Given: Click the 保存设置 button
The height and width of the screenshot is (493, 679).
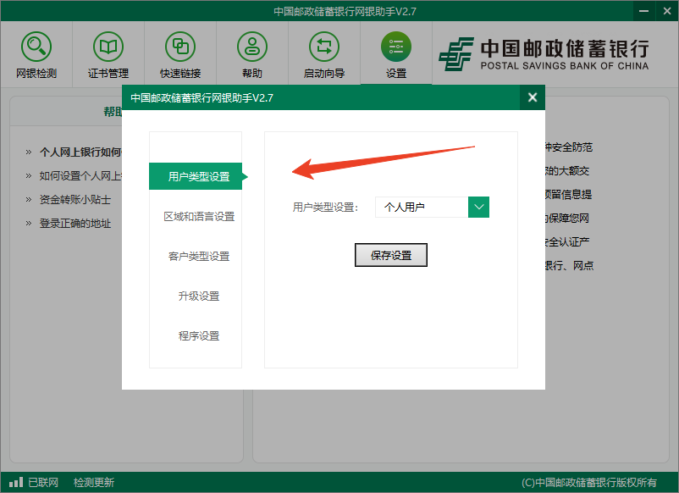Looking at the screenshot, I should [391, 255].
